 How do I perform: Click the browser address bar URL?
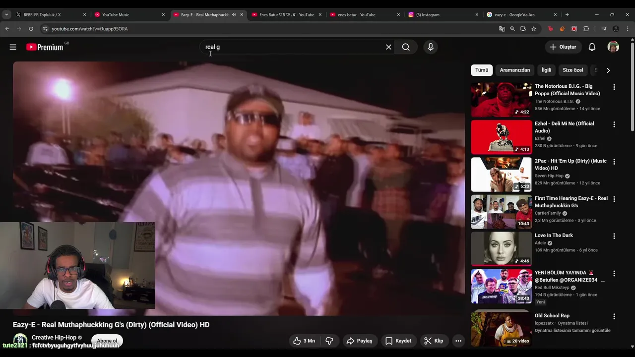(90, 29)
